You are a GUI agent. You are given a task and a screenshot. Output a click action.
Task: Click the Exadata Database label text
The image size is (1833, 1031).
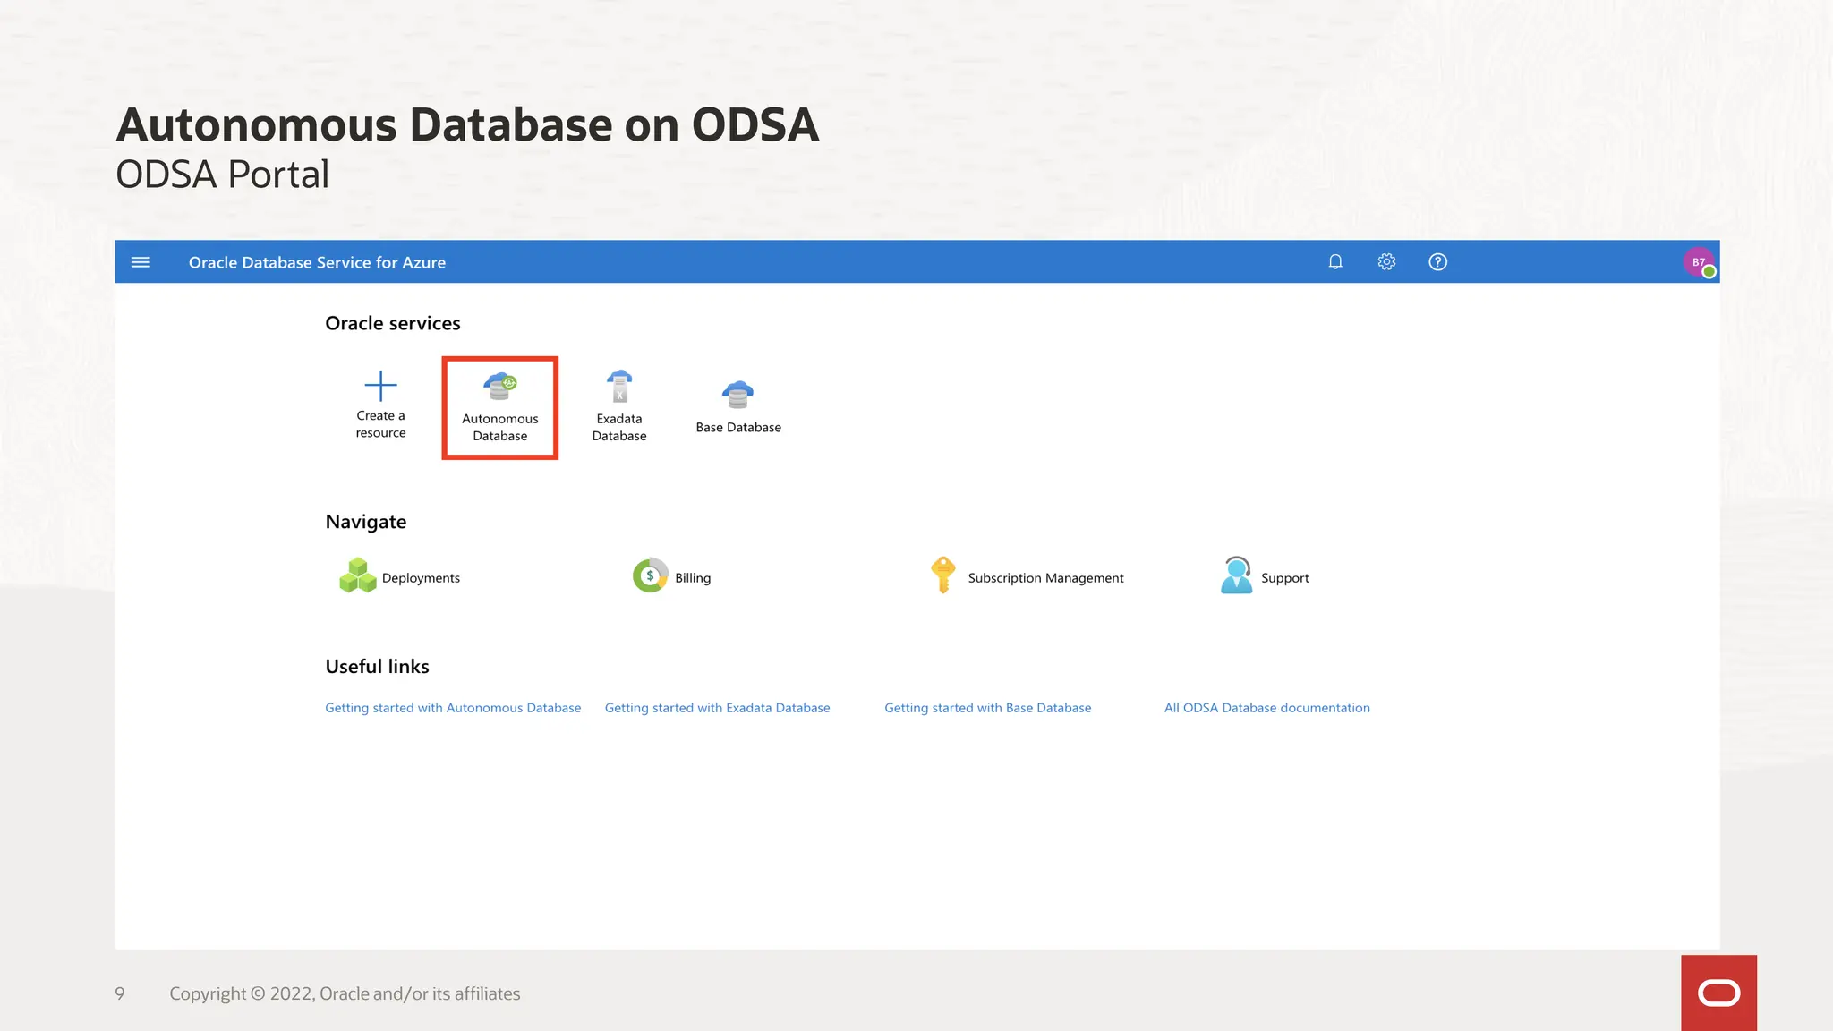click(x=619, y=427)
